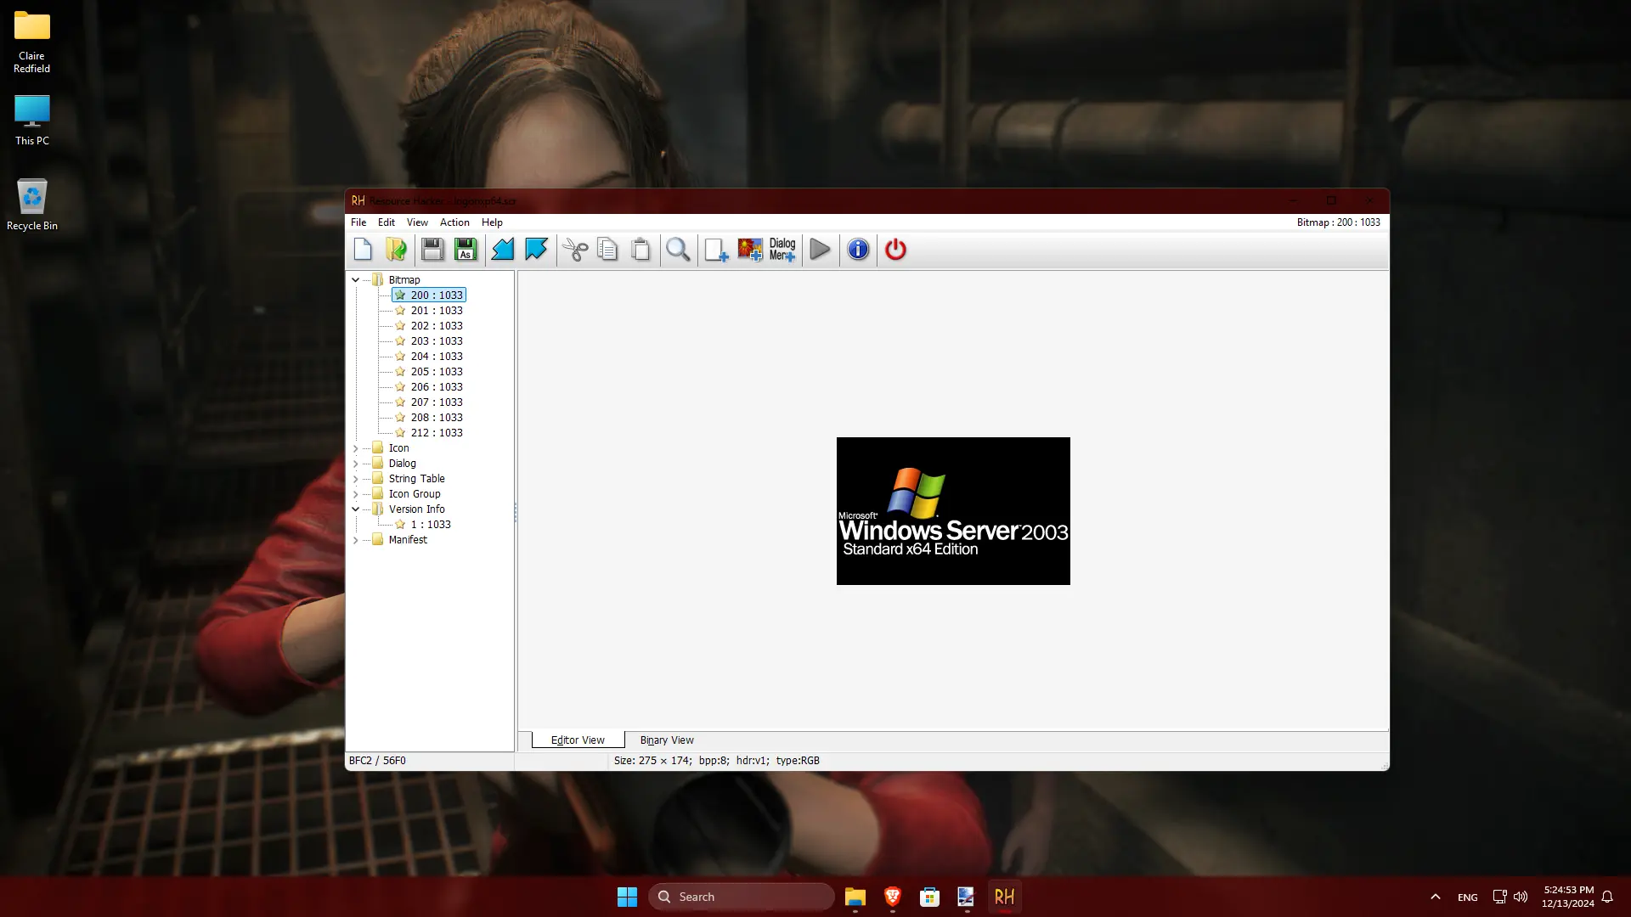Viewport: 1631px width, 917px height.
Task: Switch to the Editor View tab
Action: click(578, 740)
